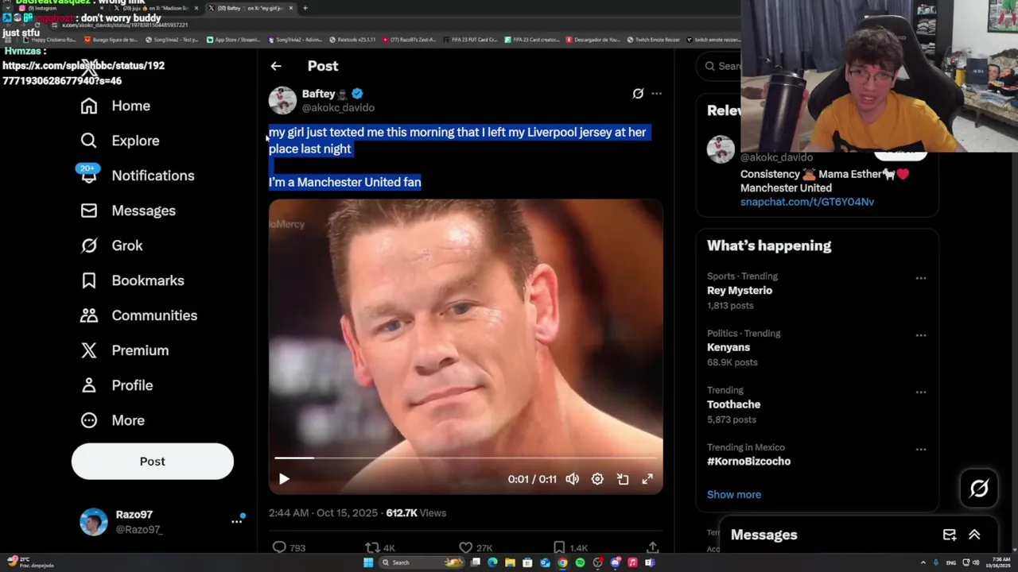Open options dots for Kenyans trend
1018x572 pixels.
(920, 335)
